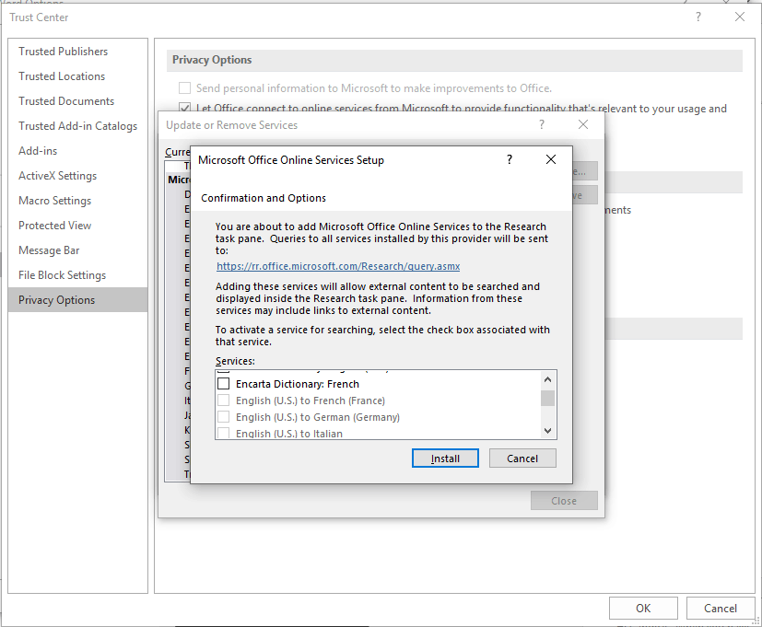
Task: Click OK in Trust Center
Action: 643,608
